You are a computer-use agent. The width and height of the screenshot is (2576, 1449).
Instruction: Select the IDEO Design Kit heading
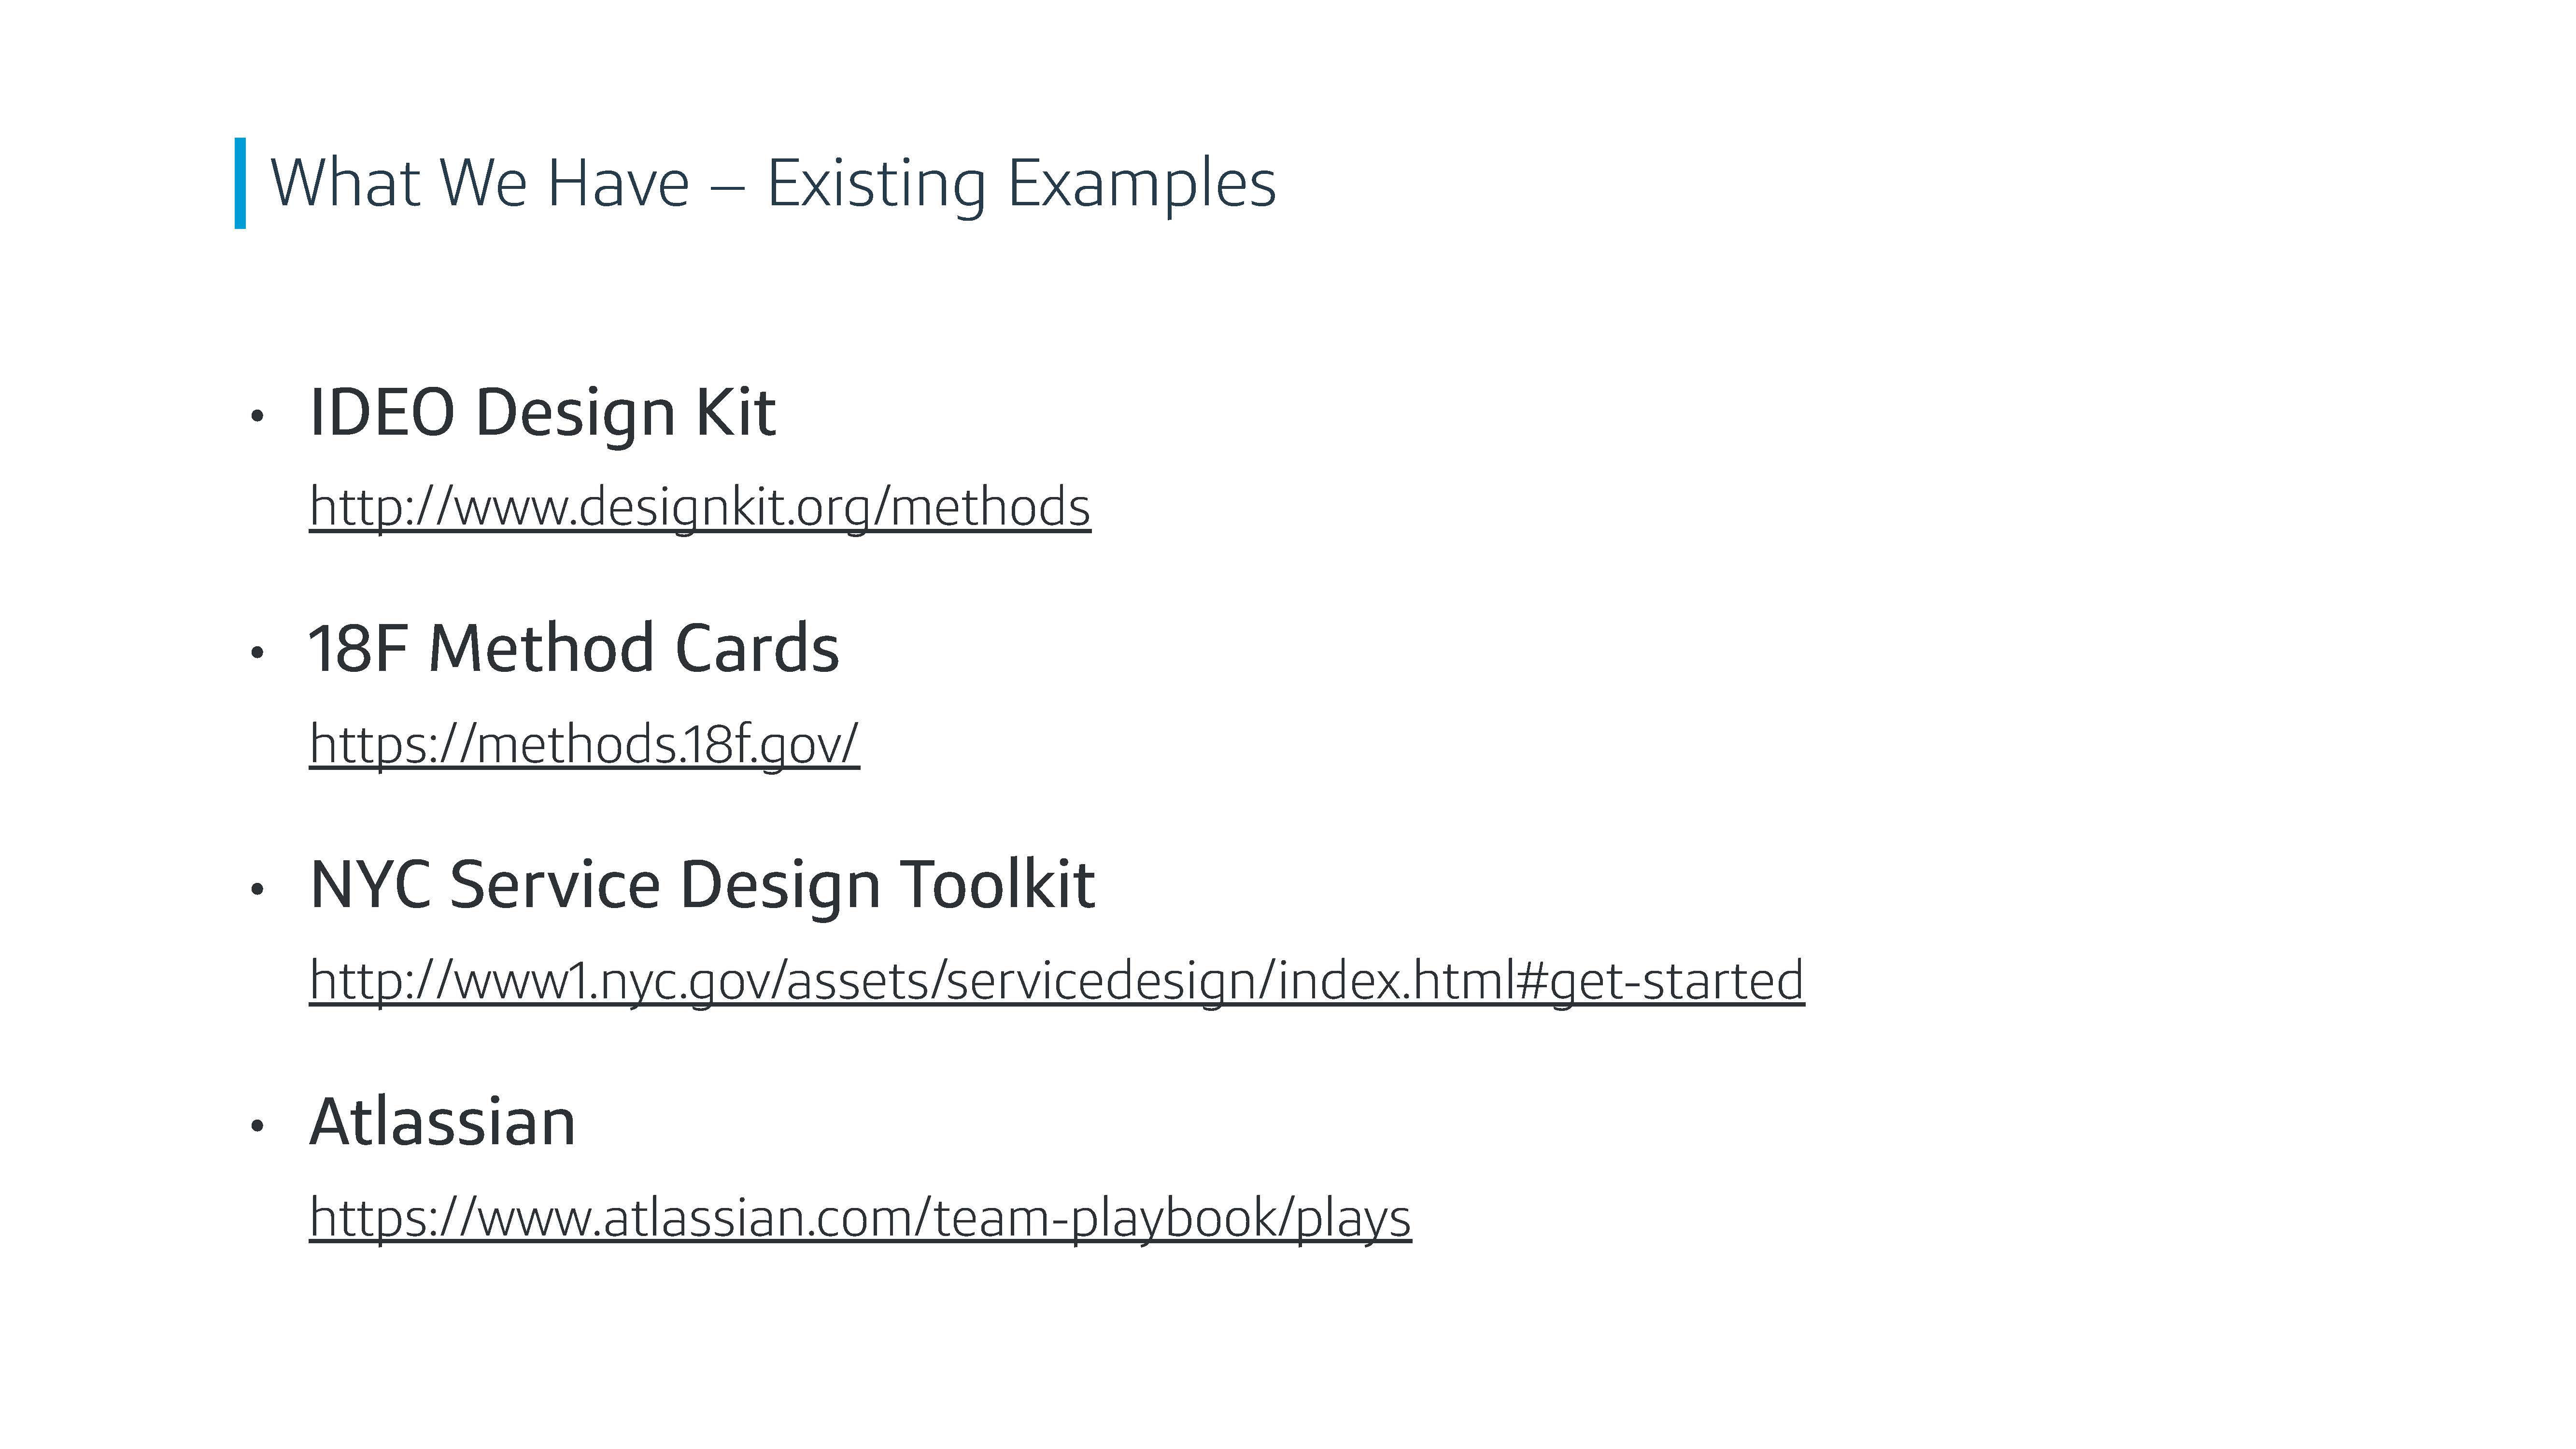click(543, 414)
